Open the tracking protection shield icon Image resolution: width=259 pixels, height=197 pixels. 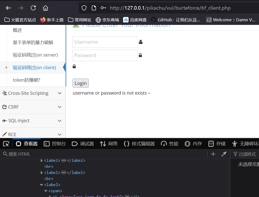pos(84,8)
